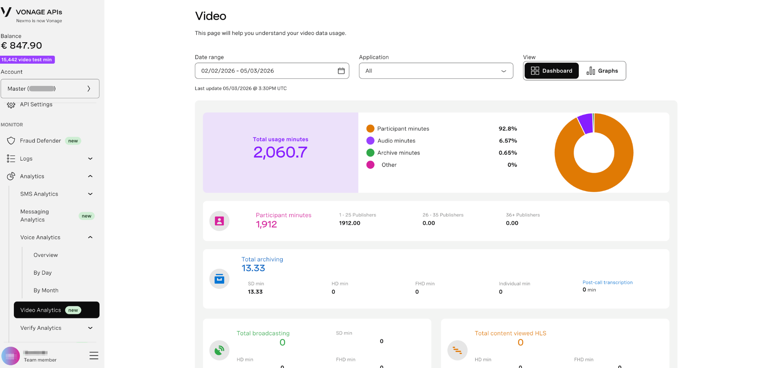
Task: Click the Total content viewed HLS icon
Action: tap(457, 350)
